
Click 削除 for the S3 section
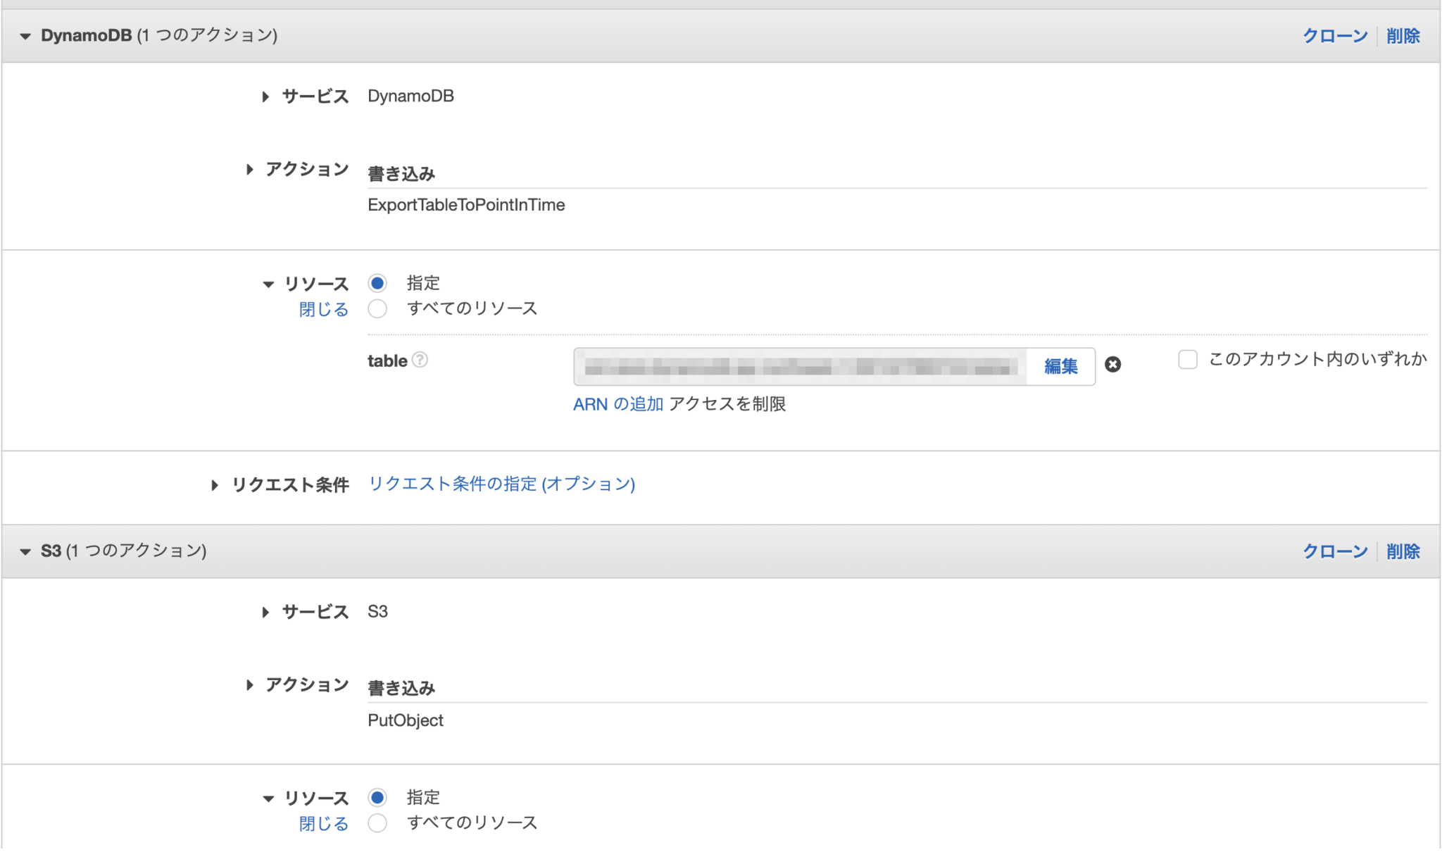click(1403, 551)
